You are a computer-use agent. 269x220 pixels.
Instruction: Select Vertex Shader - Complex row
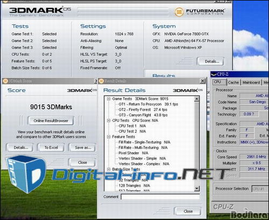144,164
